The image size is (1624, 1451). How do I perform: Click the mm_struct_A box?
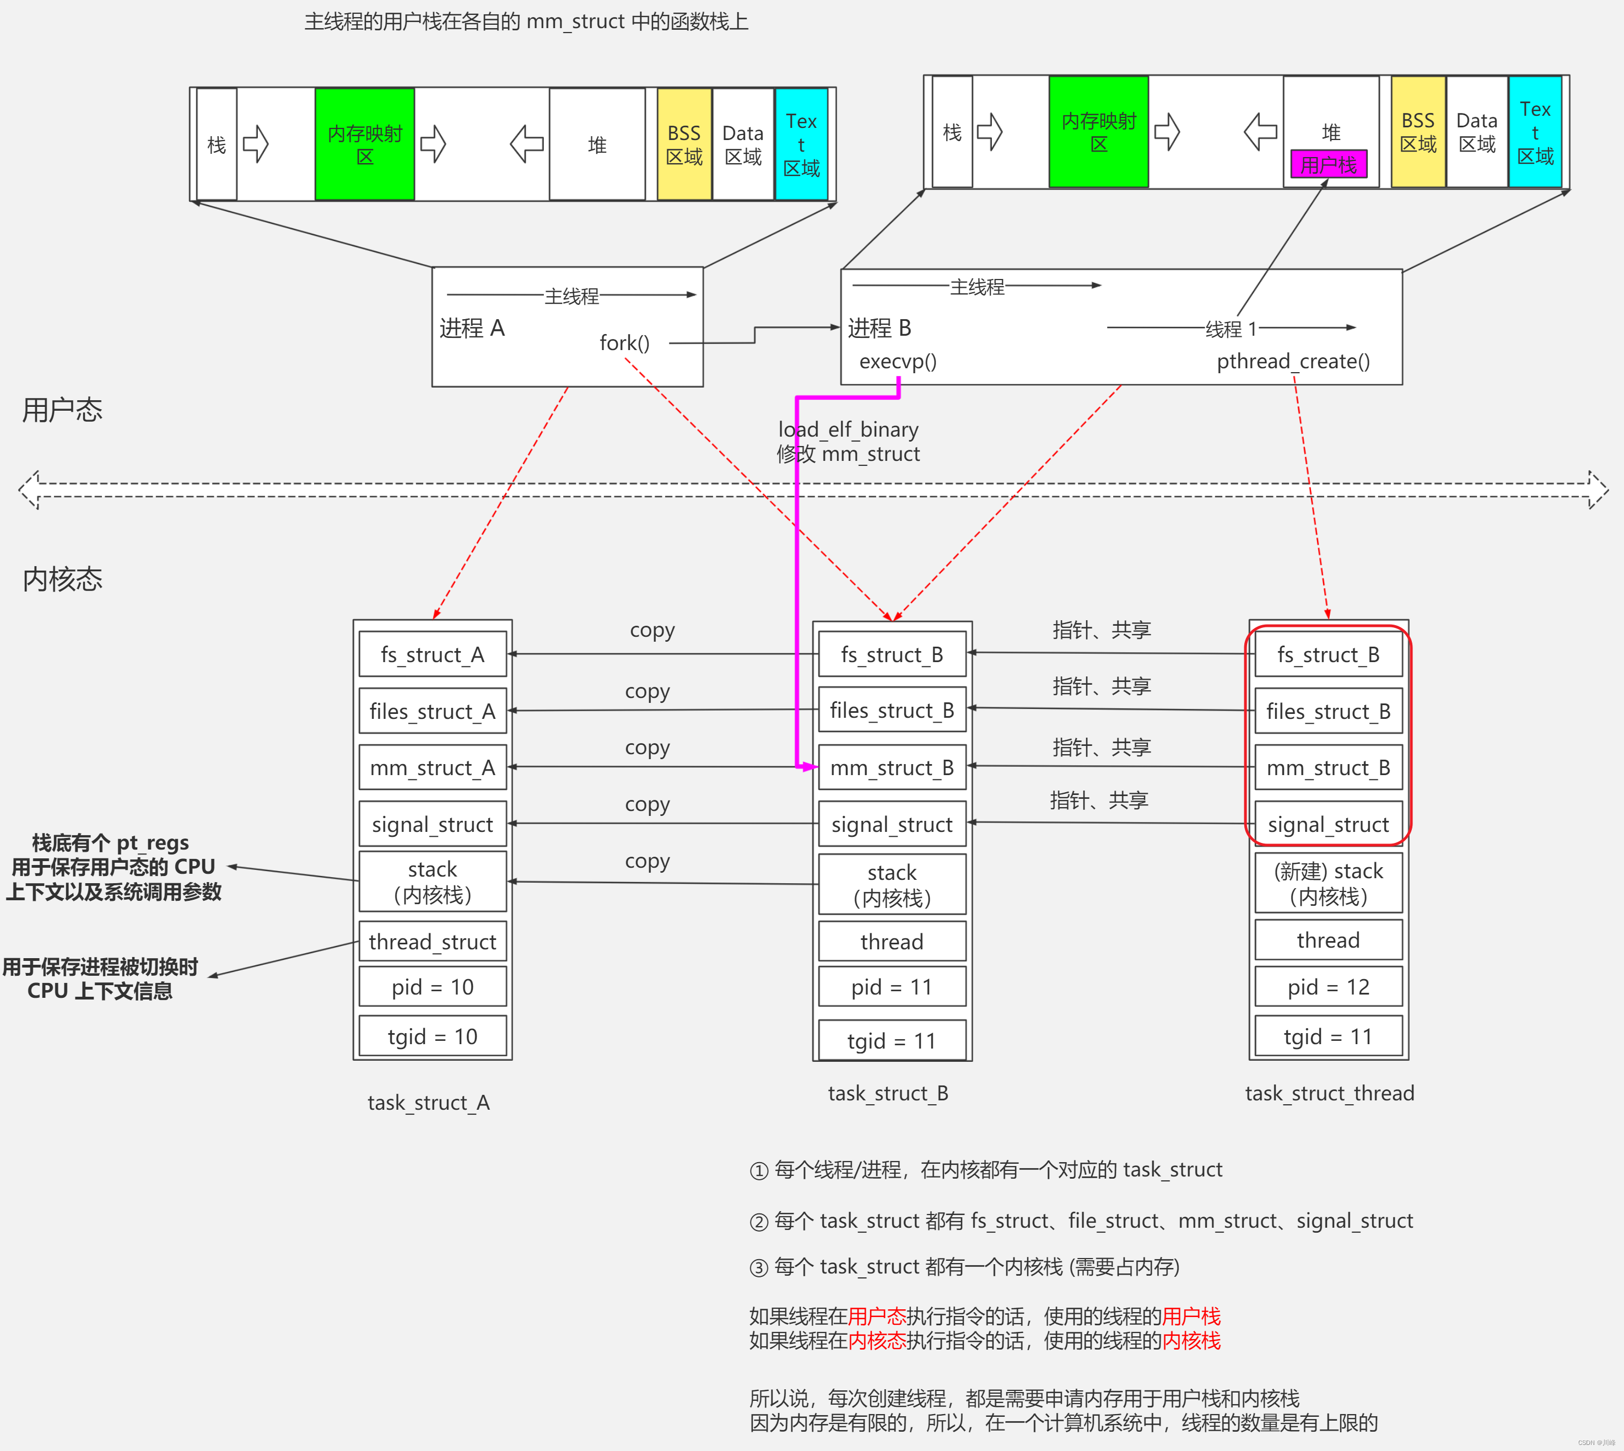pos(433,768)
